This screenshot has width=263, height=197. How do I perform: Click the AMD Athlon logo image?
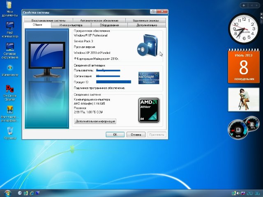click(x=149, y=110)
